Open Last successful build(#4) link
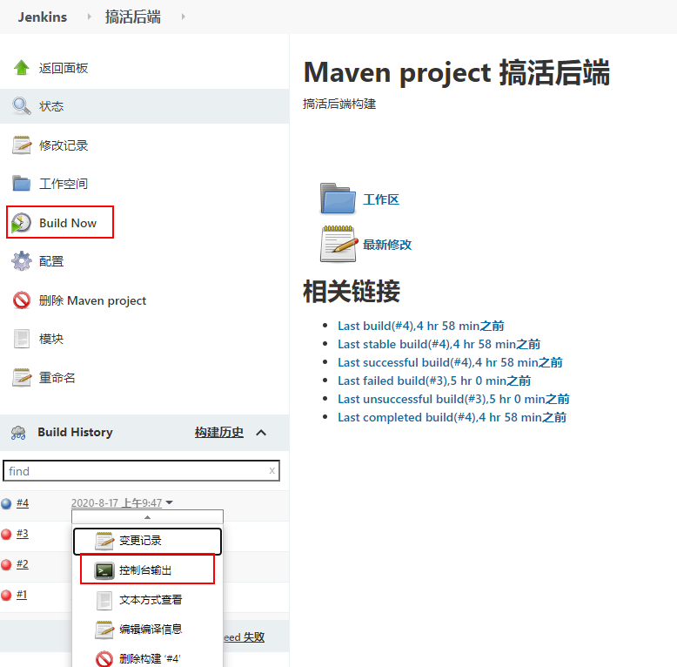Image resolution: width=677 pixels, height=667 pixels. [x=451, y=362]
